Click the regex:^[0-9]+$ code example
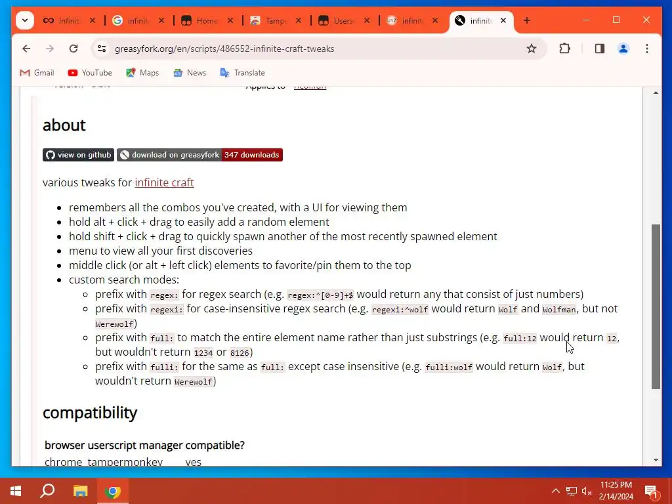 point(320,295)
